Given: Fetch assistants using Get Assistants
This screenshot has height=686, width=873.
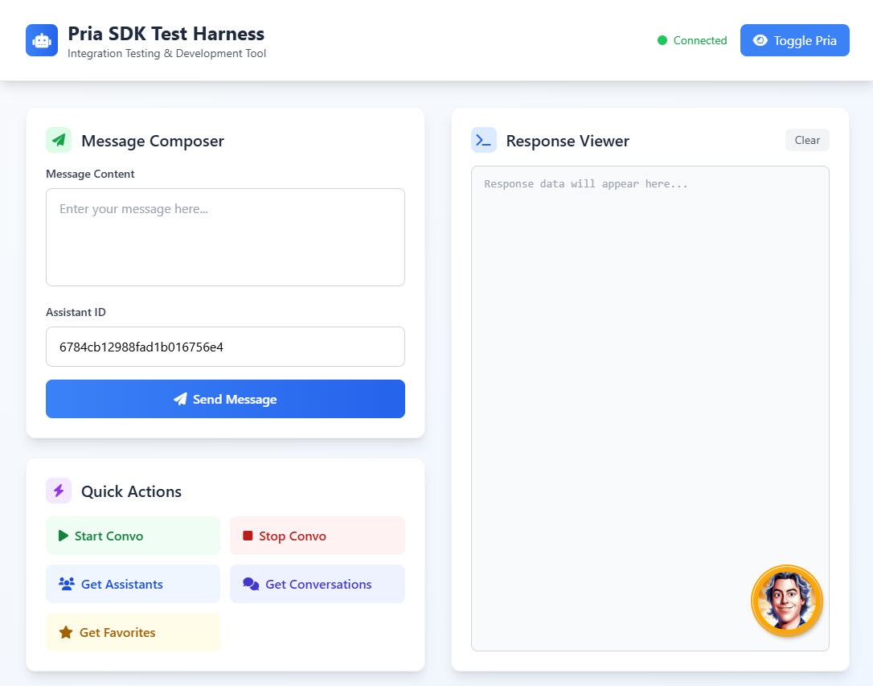Looking at the screenshot, I should [133, 584].
